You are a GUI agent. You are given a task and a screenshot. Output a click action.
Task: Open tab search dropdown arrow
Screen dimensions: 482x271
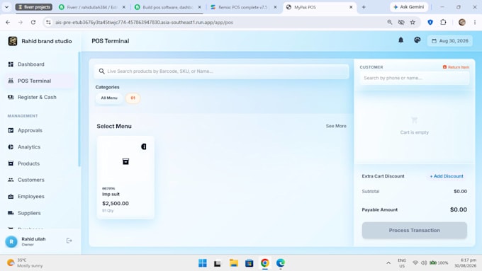6,7
